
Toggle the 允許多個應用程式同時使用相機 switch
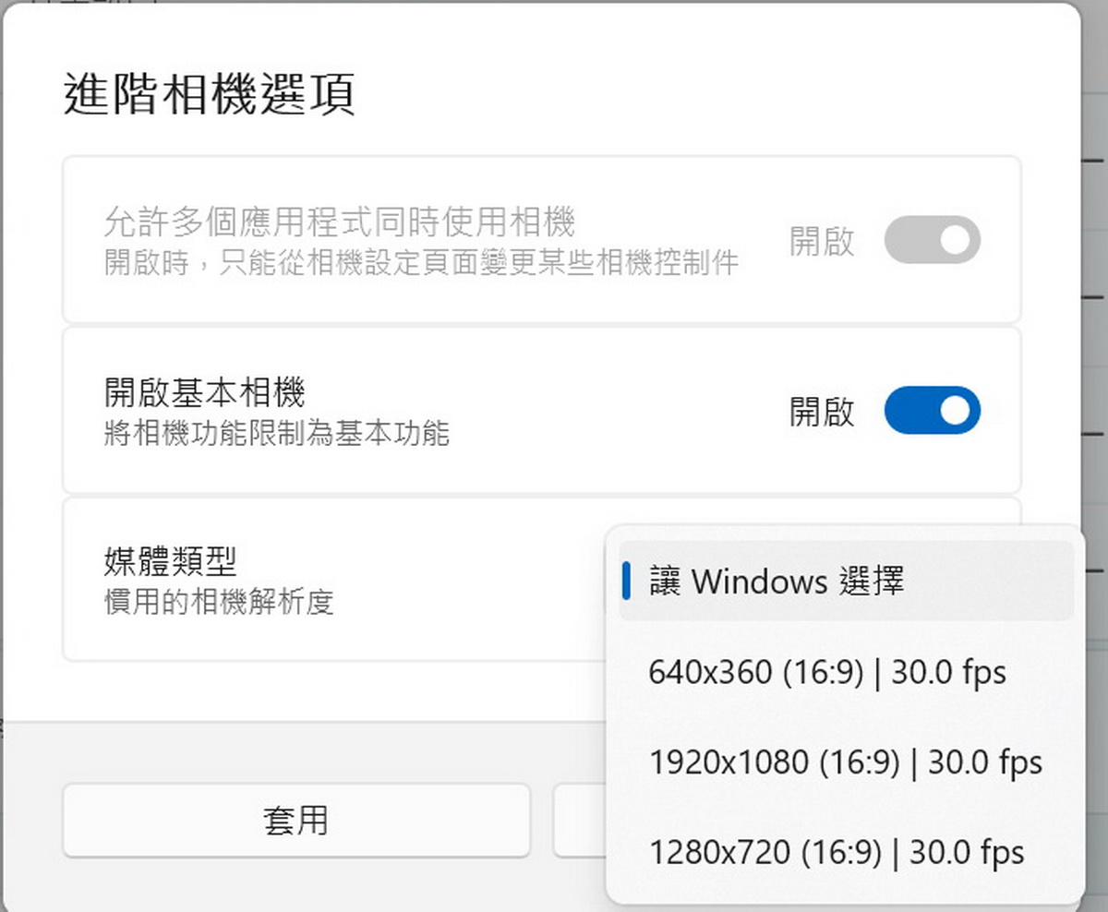coord(932,241)
